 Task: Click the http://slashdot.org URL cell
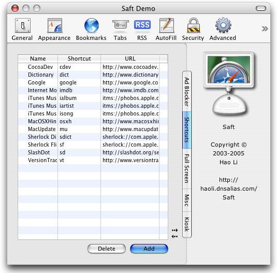pyautogui.click(x=130, y=152)
